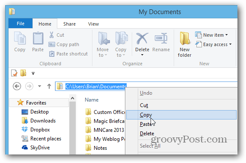Open Recent places in Favorites
This screenshot has width=246, height=163.
[46, 139]
